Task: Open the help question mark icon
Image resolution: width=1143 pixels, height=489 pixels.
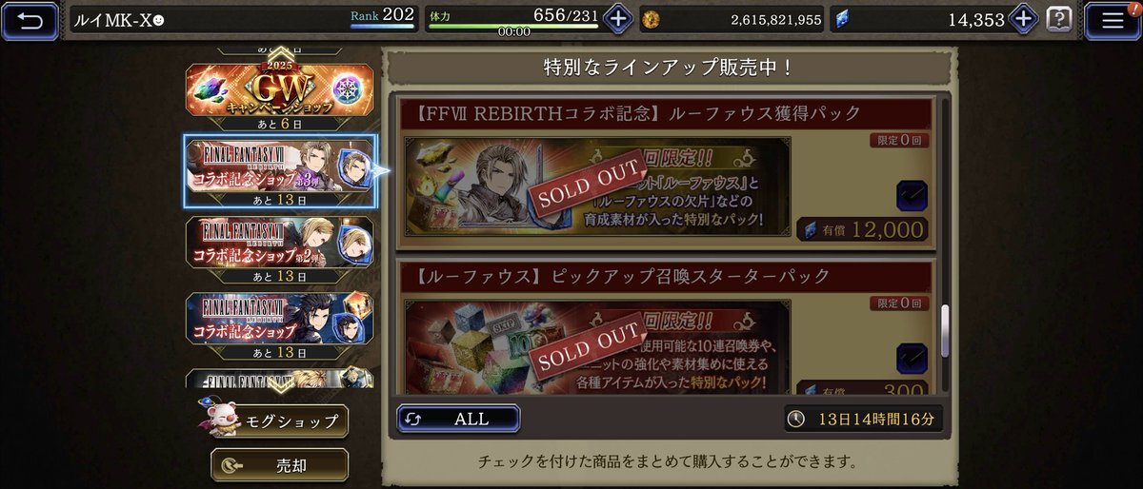Action: pos(1058,18)
